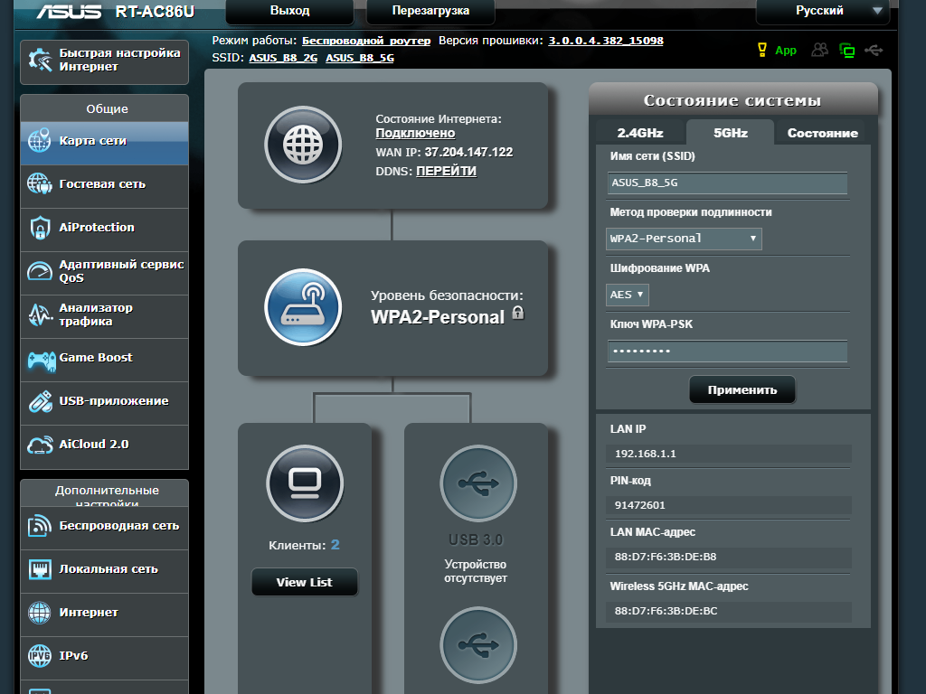Viewport: 926px width, 694px height.
Task: Click the Guest Network sidebar icon
Action: point(40,184)
